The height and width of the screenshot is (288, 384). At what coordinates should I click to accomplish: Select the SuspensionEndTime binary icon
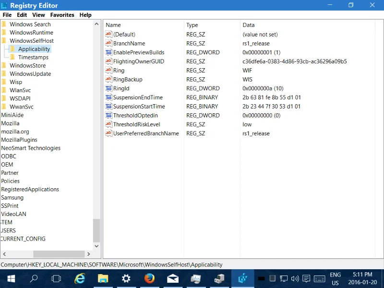pyautogui.click(x=108, y=97)
